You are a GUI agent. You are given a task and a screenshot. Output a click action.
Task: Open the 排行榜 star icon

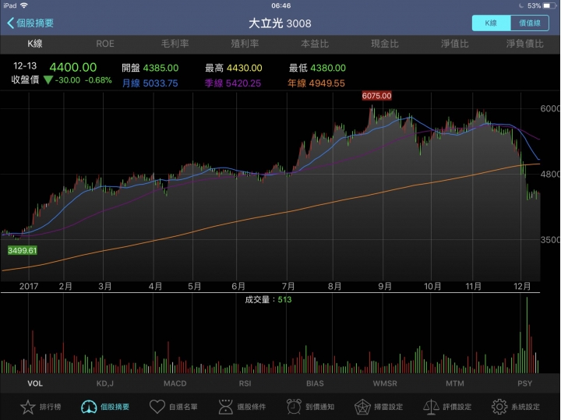pyautogui.click(x=28, y=407)
